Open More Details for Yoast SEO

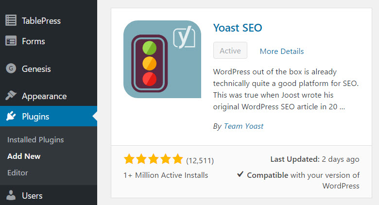282,51
